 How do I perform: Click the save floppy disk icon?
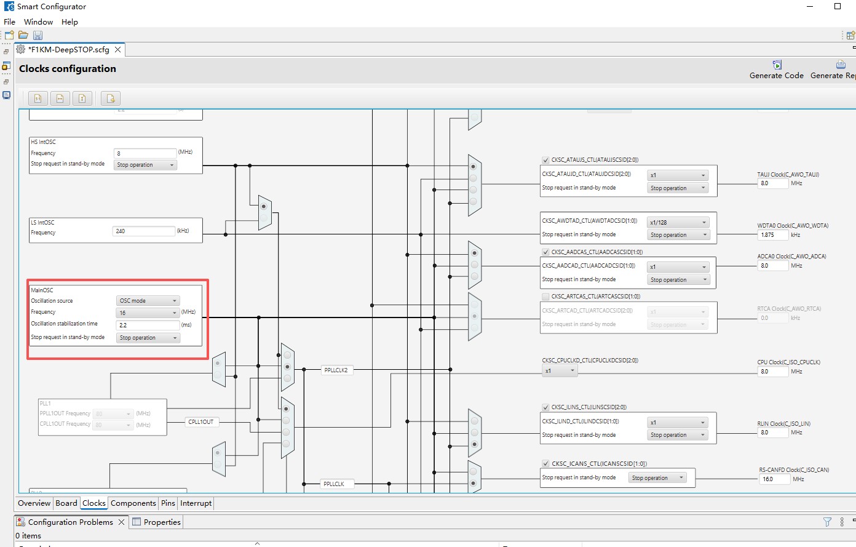pyautogui.click(x=38, y=35)
